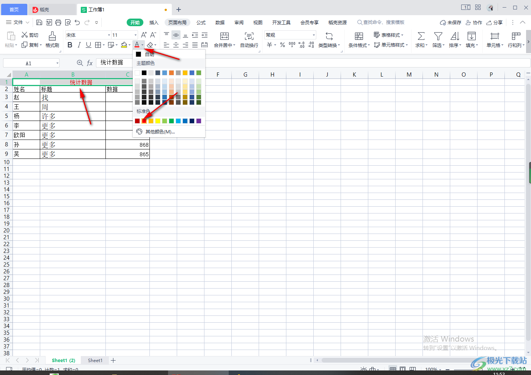Image resolution: width=531 pixels, height=375 pixels.
Task: Toggle center horizontal alignment
Action: 176,45
